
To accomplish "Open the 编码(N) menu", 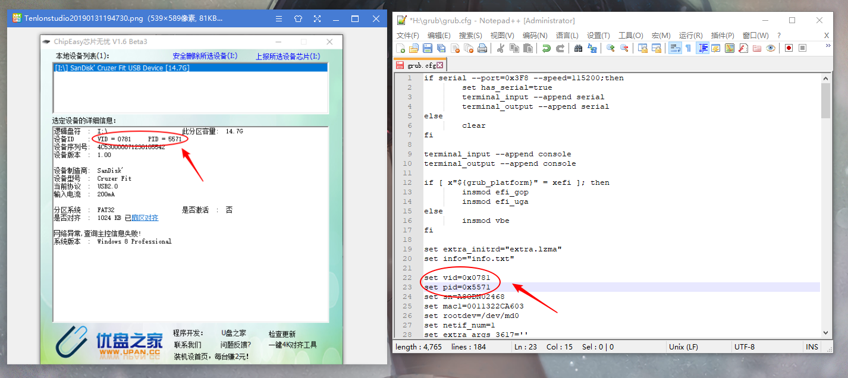I will [535, 36].
